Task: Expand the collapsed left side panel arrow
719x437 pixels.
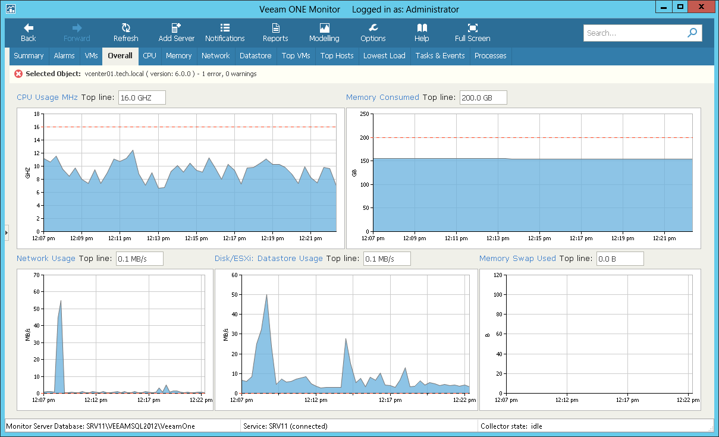Action: pyautogui.click(x=7, y=232)
